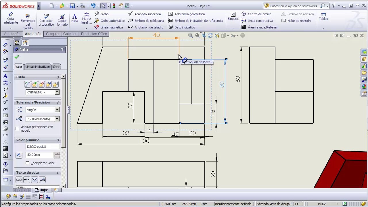Open Tolerancia geométrica tool
The width and height of the screenshot is (368, 207).
(186, 14)
